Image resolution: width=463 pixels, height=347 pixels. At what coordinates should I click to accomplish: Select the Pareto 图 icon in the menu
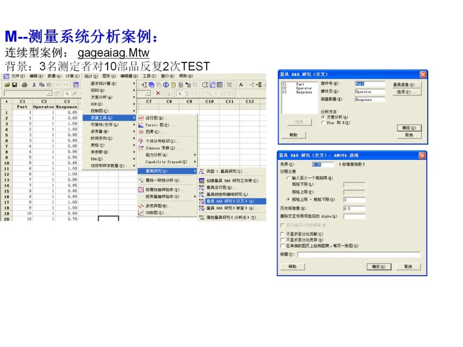[141, 125]
